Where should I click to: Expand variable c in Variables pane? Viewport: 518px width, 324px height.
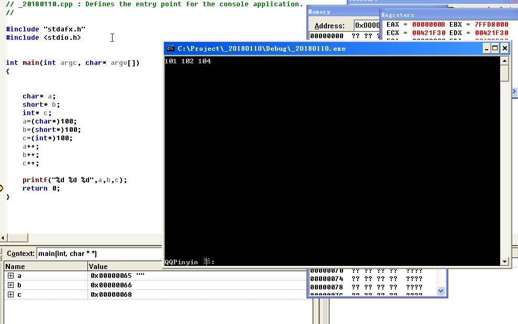click(10, 295)
